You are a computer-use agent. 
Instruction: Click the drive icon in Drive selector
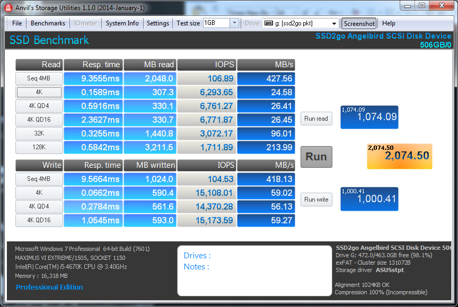click(x=268, y=23)
